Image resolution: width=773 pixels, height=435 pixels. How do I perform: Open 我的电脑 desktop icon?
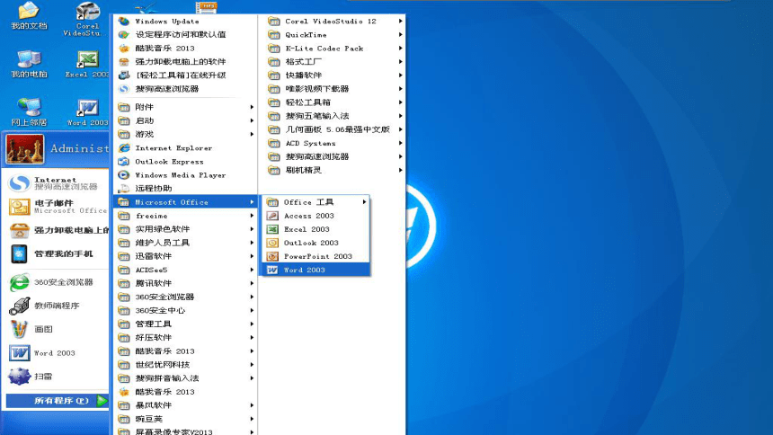[29, 64]
